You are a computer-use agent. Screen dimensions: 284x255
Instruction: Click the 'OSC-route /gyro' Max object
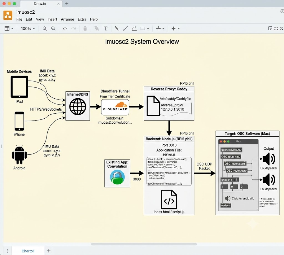[x=237, y=171]
